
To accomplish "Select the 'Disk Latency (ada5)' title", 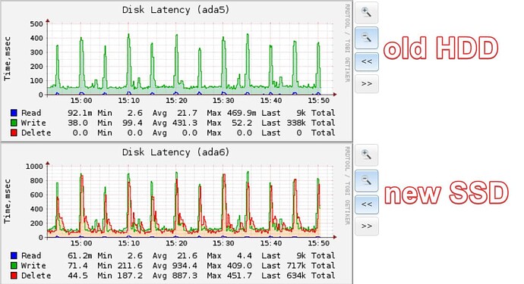I will click(x=175, y=10).
